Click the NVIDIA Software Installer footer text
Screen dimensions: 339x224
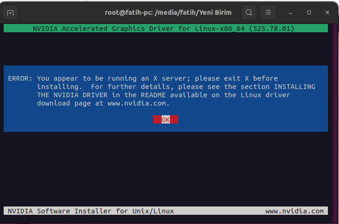point(91,211)
